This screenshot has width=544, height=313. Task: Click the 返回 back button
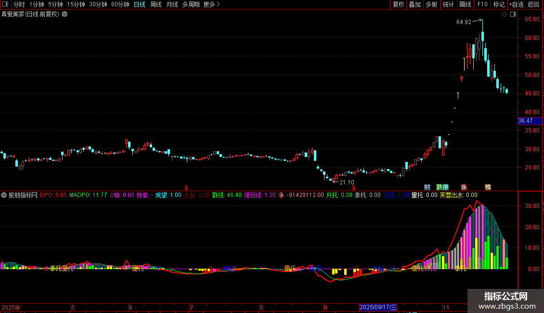click(x=533, y=4)
